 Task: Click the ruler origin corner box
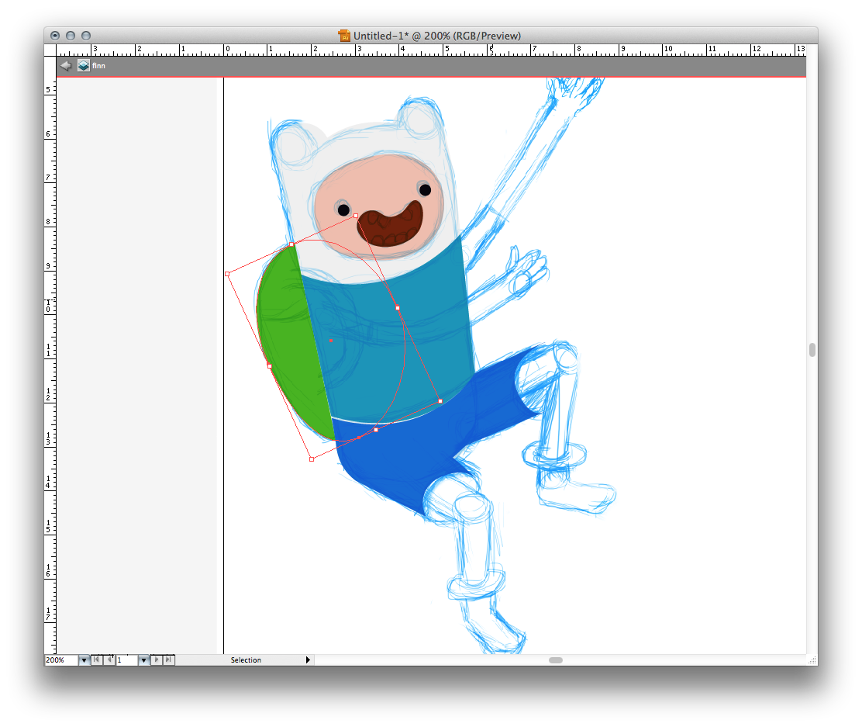50,49
